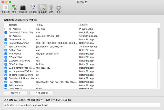Image resolution: width=164 pixels, height=110 pixels.
Task: Click the 'bz2, bz' extension cell
Action: (x=40, y=64)
